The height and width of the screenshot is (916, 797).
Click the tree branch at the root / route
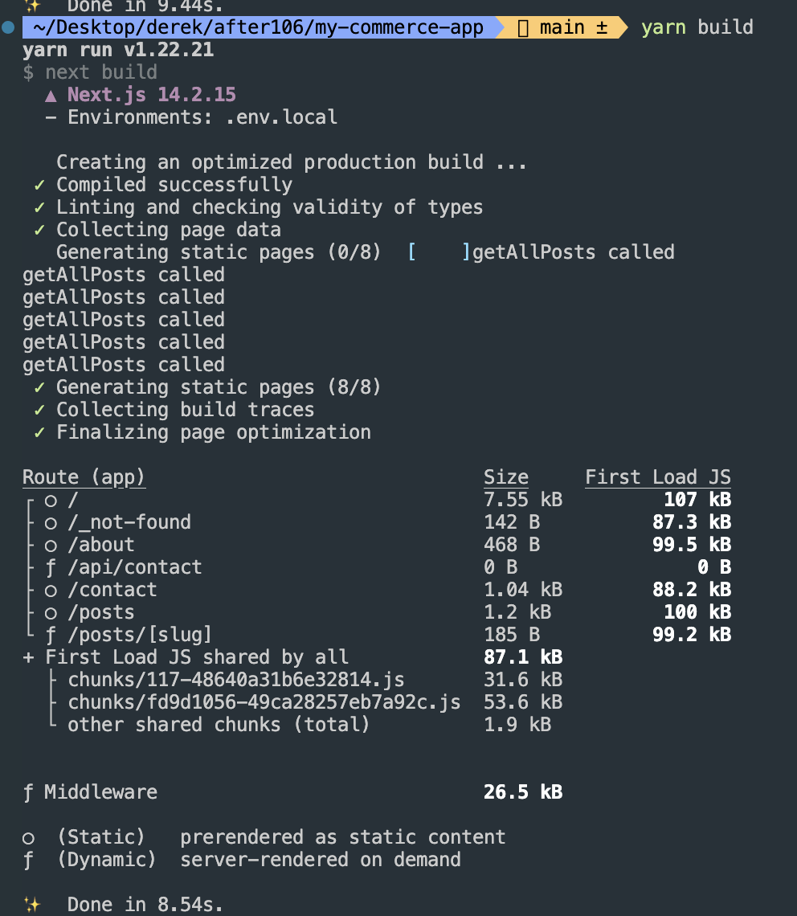[29, 501]
